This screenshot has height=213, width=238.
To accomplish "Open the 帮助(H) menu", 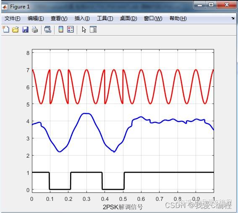I will 178,18.
